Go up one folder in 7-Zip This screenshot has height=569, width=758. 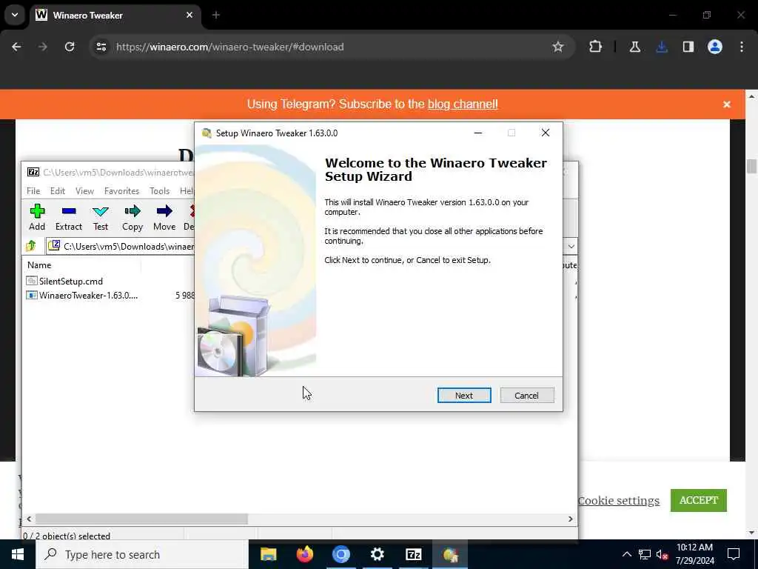point(31,246)
